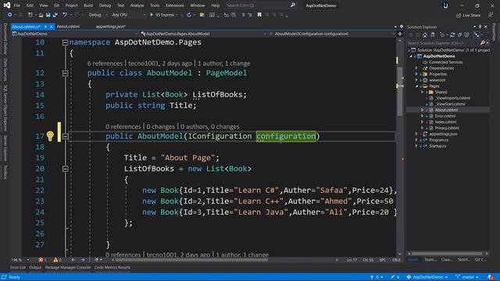
Task: Click the Open File folder icon
Action: coord(41,15)
